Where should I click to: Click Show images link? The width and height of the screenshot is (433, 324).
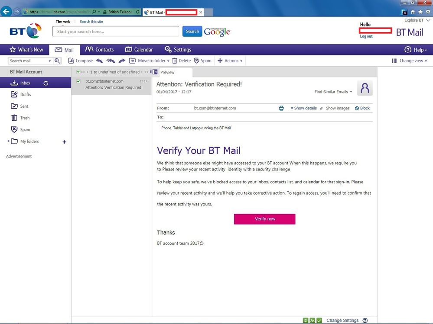[338, 108]
